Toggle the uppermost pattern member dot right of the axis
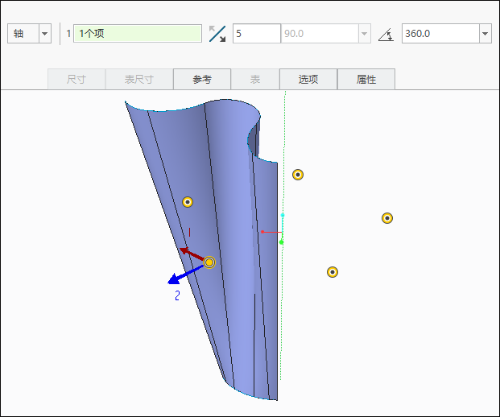 (x=298, y=175)
